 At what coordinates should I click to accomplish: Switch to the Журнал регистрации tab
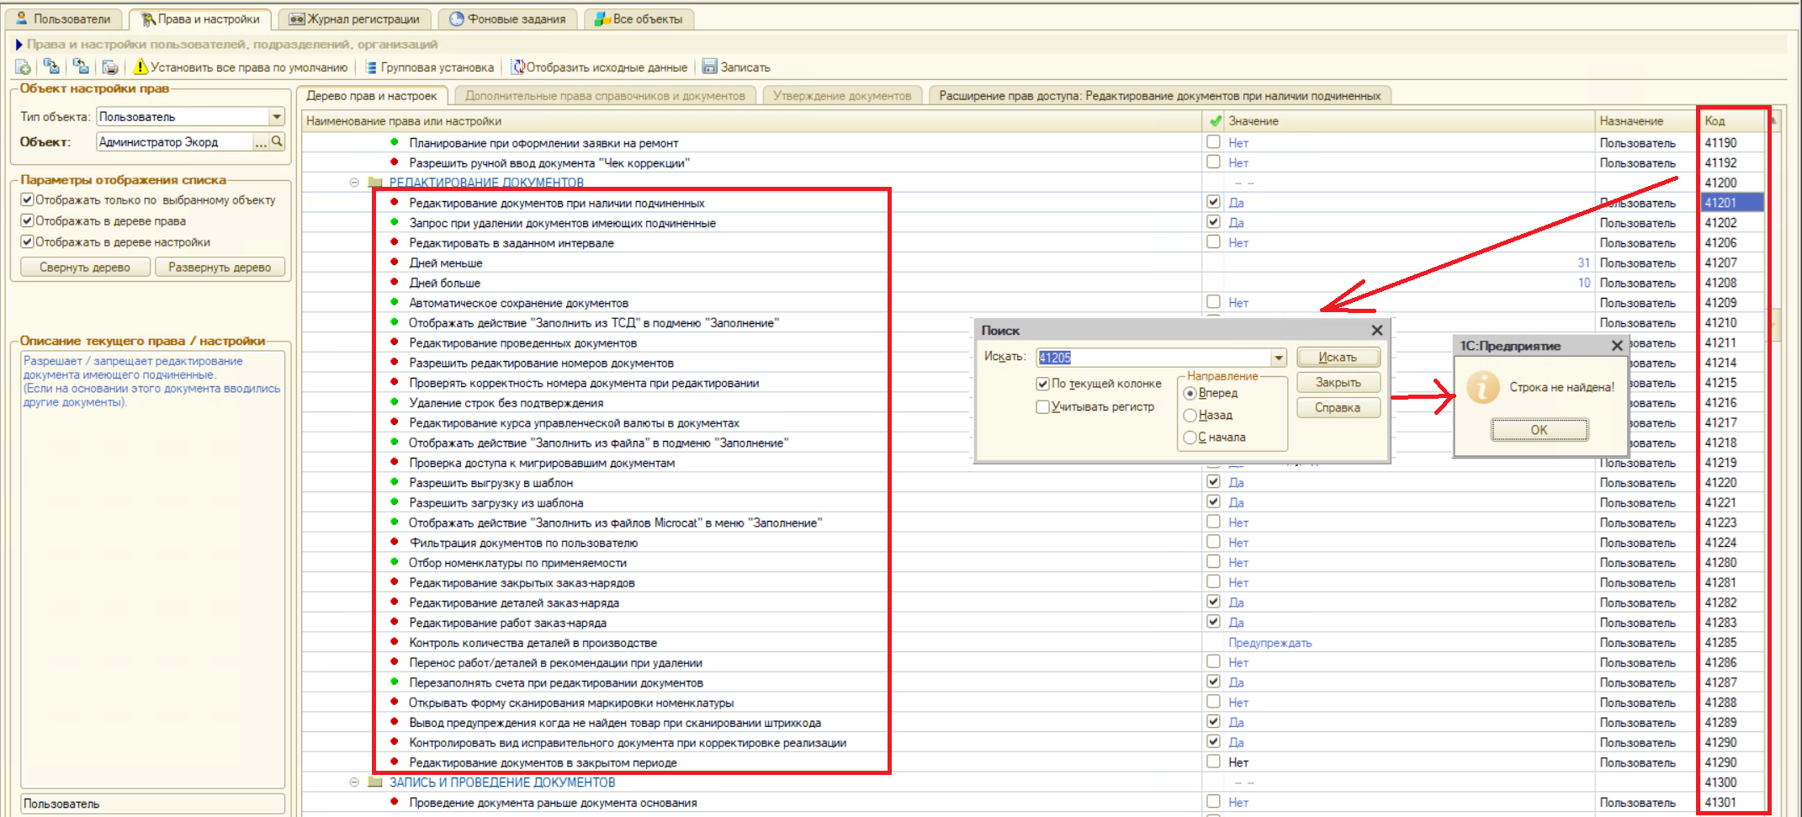354,19
